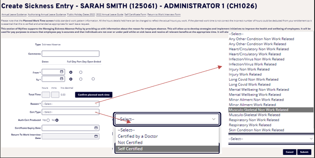Expand the Cert Type dropdown

pyautogui.click(x=70, y=112)
